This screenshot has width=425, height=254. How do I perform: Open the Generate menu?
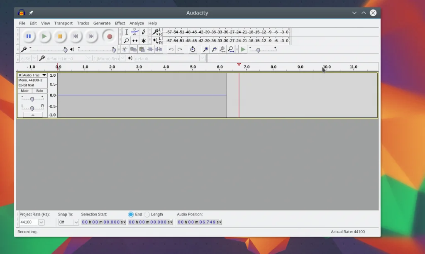[102, 23]
